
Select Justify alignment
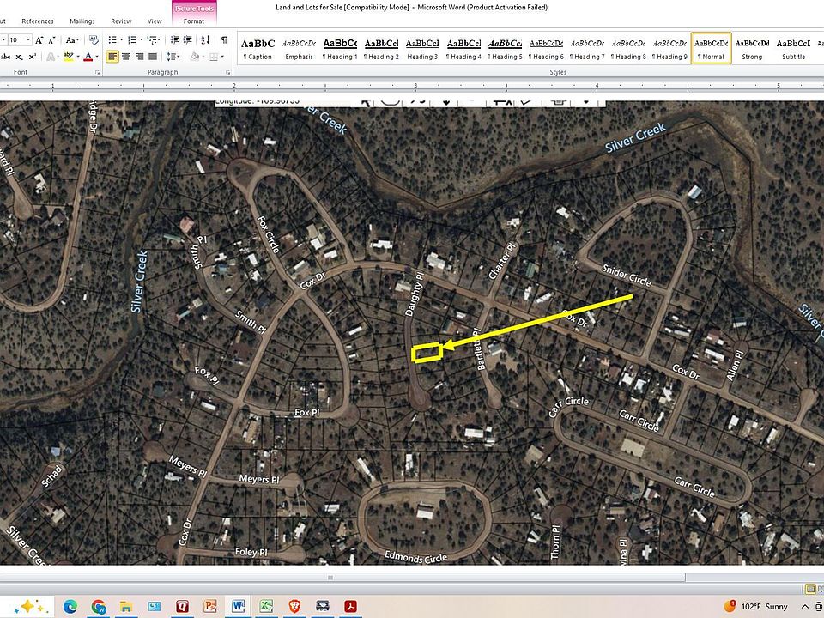(153, 57)
